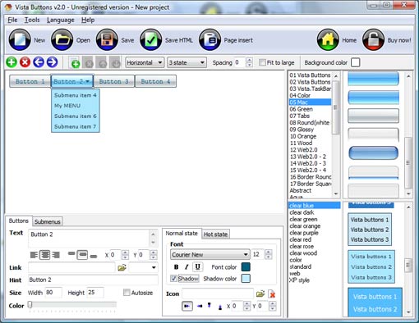The image size is (419, 323).
Task: Click the add submenu item icon
Action: tap(75, 62)
